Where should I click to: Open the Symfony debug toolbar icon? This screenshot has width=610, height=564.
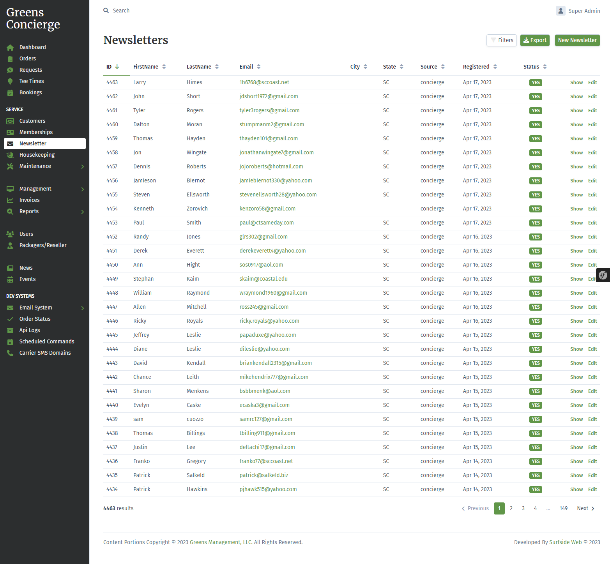coord(603,275)
